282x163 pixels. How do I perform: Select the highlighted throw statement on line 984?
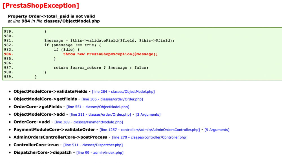[x=110, y=54]
